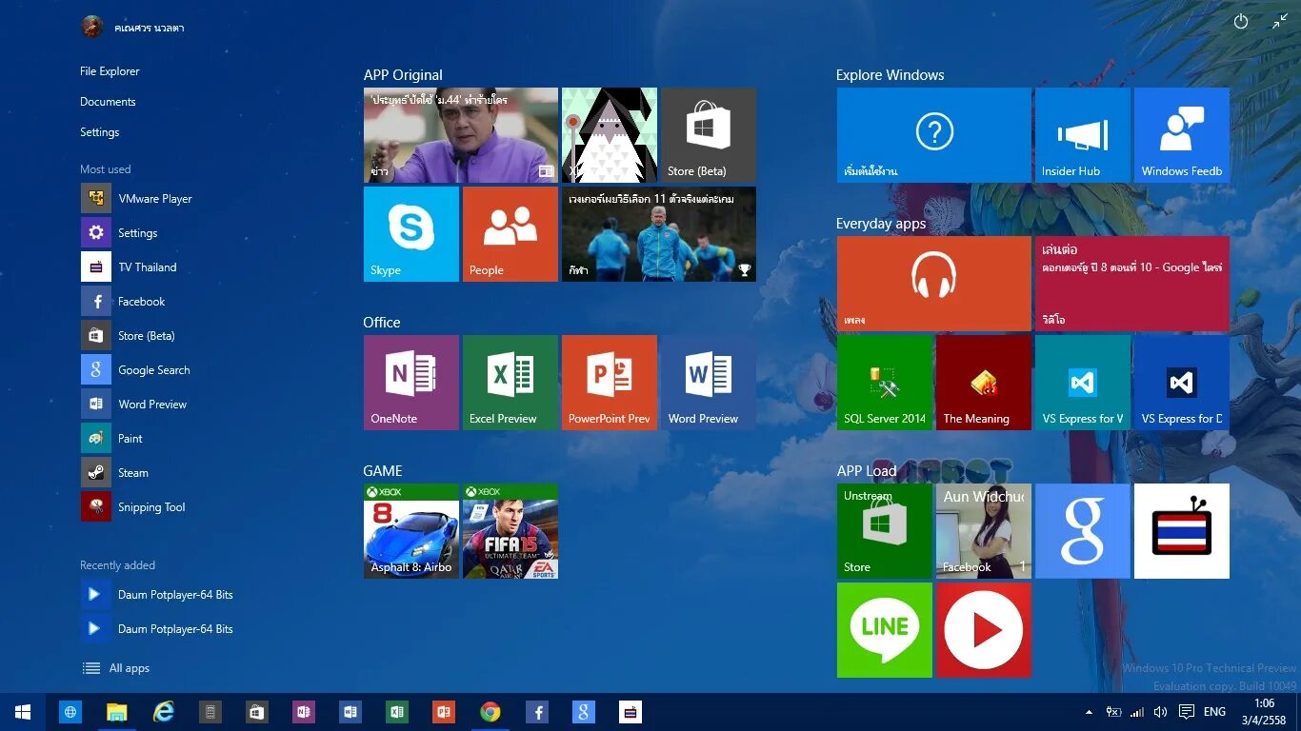1301x731 pixels.
Task: Open Paint from the Most used list
Action: click(x=130, y=438)
